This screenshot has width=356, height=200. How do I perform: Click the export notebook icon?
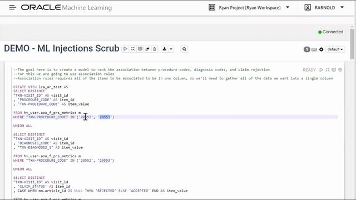(165, 49)
